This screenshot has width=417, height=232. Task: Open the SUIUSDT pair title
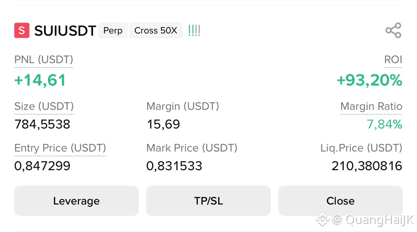(65, 31)
